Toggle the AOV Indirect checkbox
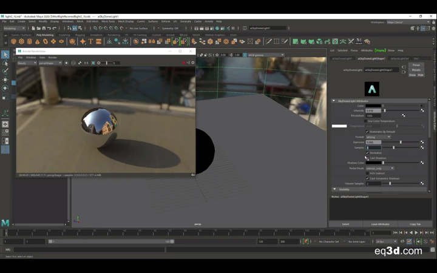Viewport: 437px width, 273px height. point(367,173)
